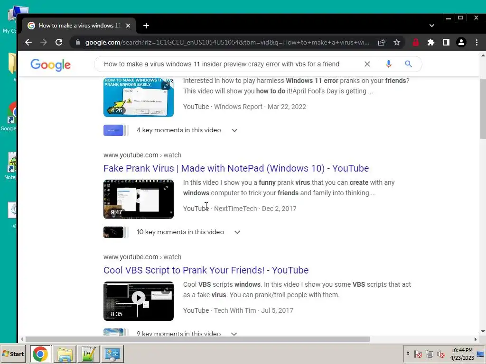Click 'www.youtube.com › watch' above Fake Prank Virus
The height and width of the screenshot is (364, 486).
tap(142, 155)
